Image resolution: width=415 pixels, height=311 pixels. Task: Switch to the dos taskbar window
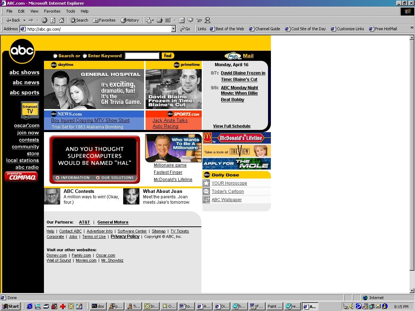point(98,306)
